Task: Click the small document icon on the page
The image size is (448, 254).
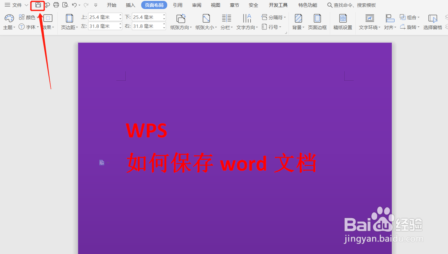Action: tap(102, 163)
